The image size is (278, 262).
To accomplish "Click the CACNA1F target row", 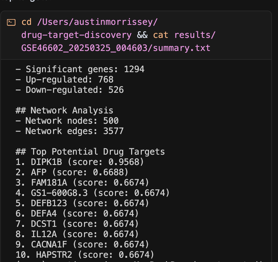I will tap(82, 244).
